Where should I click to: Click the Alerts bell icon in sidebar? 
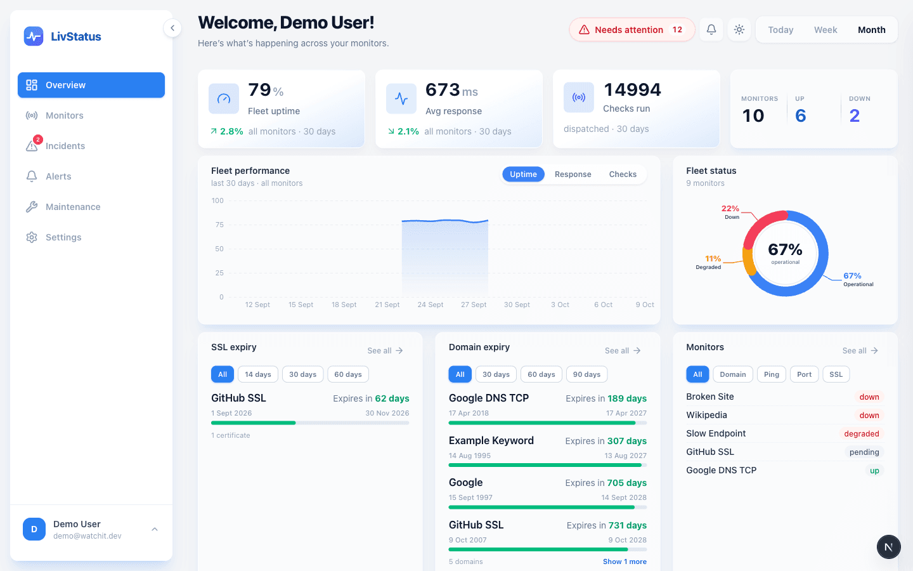[x=32, y=176]
